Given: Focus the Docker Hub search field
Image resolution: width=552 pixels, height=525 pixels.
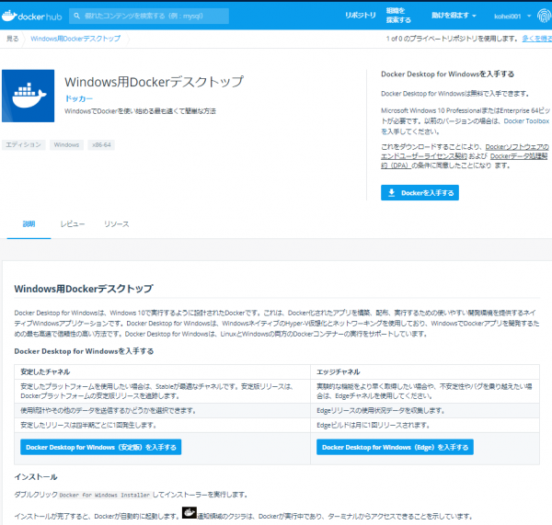Looking at the screenshot, I should click(x=149, y=16).
